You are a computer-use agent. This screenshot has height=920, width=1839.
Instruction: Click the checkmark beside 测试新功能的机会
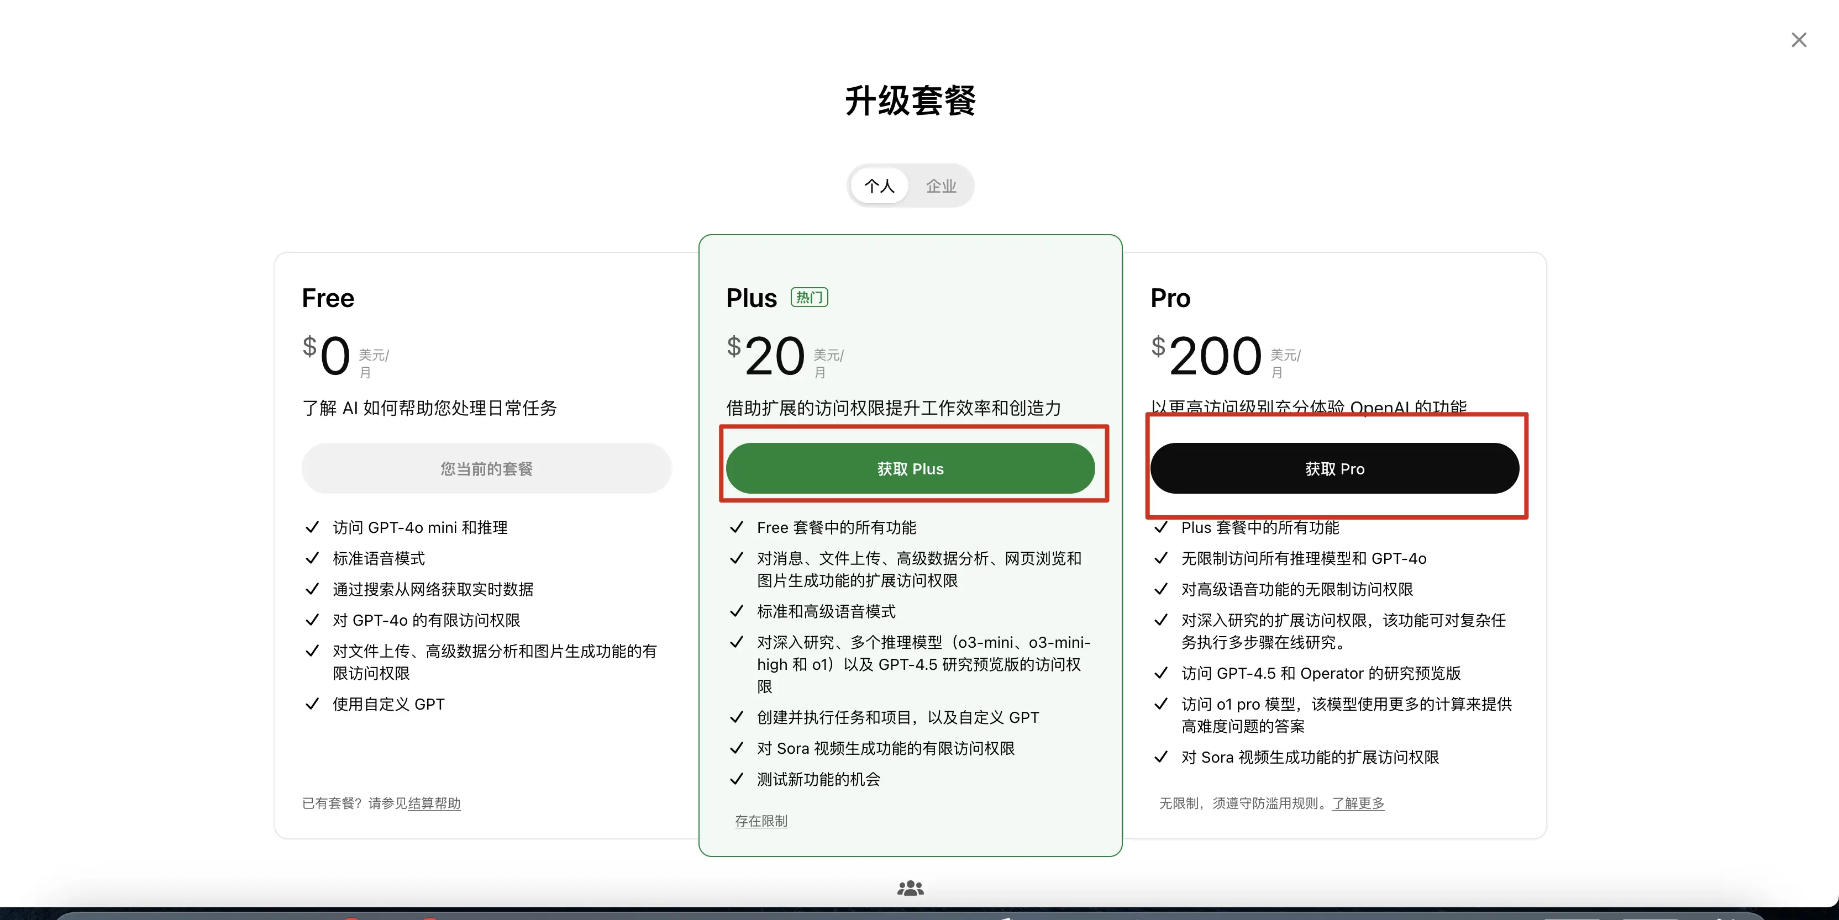pos(736,780)
